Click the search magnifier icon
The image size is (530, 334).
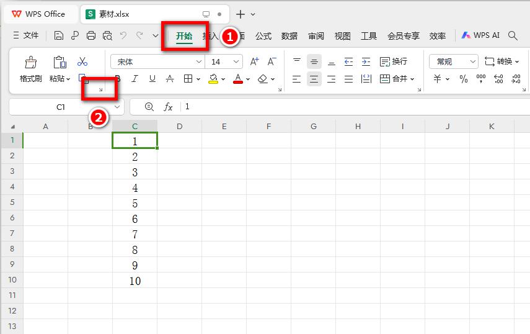(x=513, y=35)
